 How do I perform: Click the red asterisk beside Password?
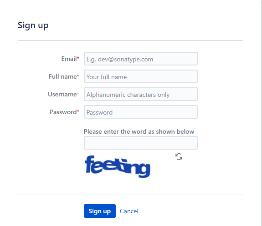(78, 110)
